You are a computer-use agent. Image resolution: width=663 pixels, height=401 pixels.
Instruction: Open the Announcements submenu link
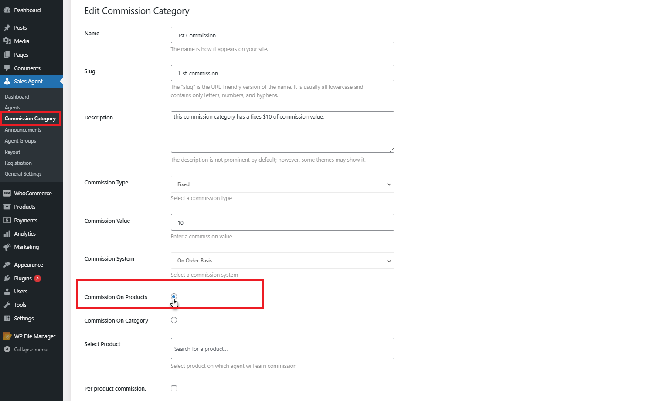23,130
